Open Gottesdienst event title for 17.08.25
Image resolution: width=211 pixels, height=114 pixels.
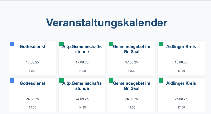[32, 46]
